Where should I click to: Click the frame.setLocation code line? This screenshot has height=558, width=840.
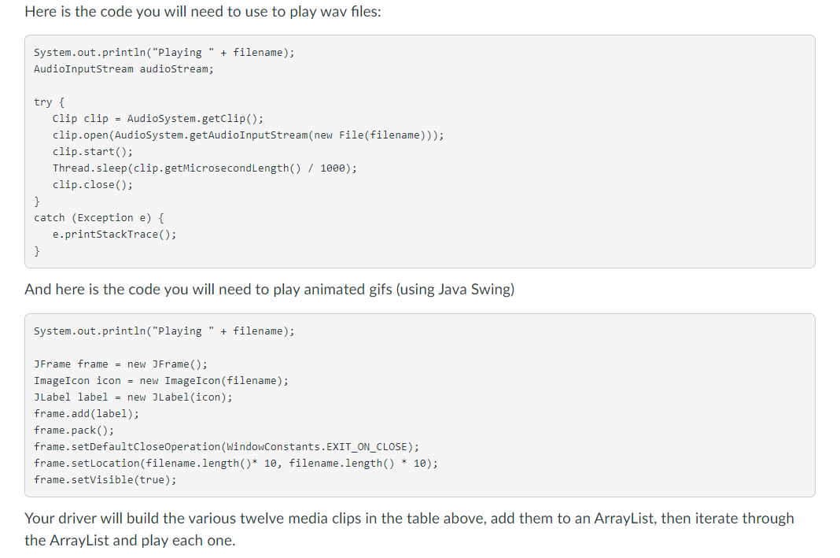(x=236, y=464)
